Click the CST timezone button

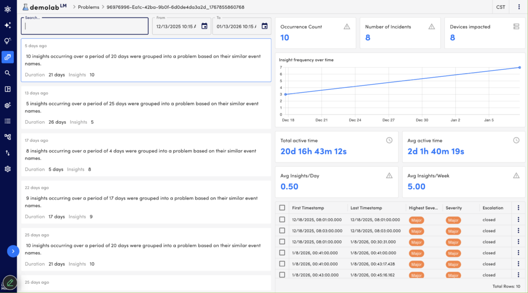(x=501, y=7)
